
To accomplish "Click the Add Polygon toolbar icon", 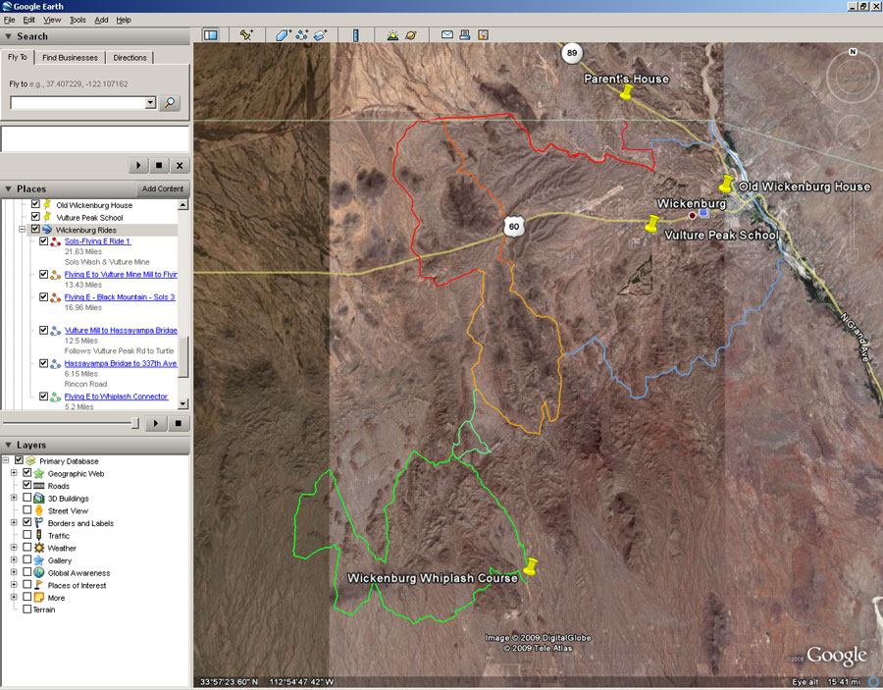I will [283, 35].
